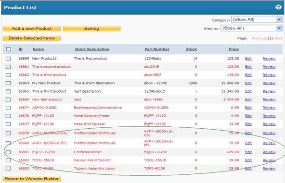Open the help question mark icon
285x183 pixels.
(x=278, y=7)
